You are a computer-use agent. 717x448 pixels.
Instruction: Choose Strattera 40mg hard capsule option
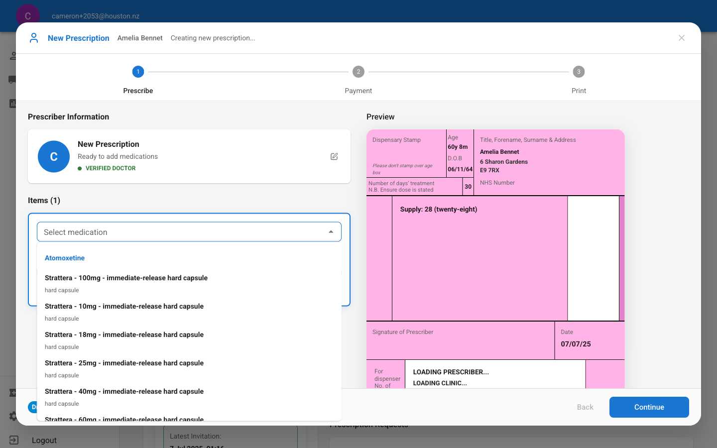(x=189, y=397)
